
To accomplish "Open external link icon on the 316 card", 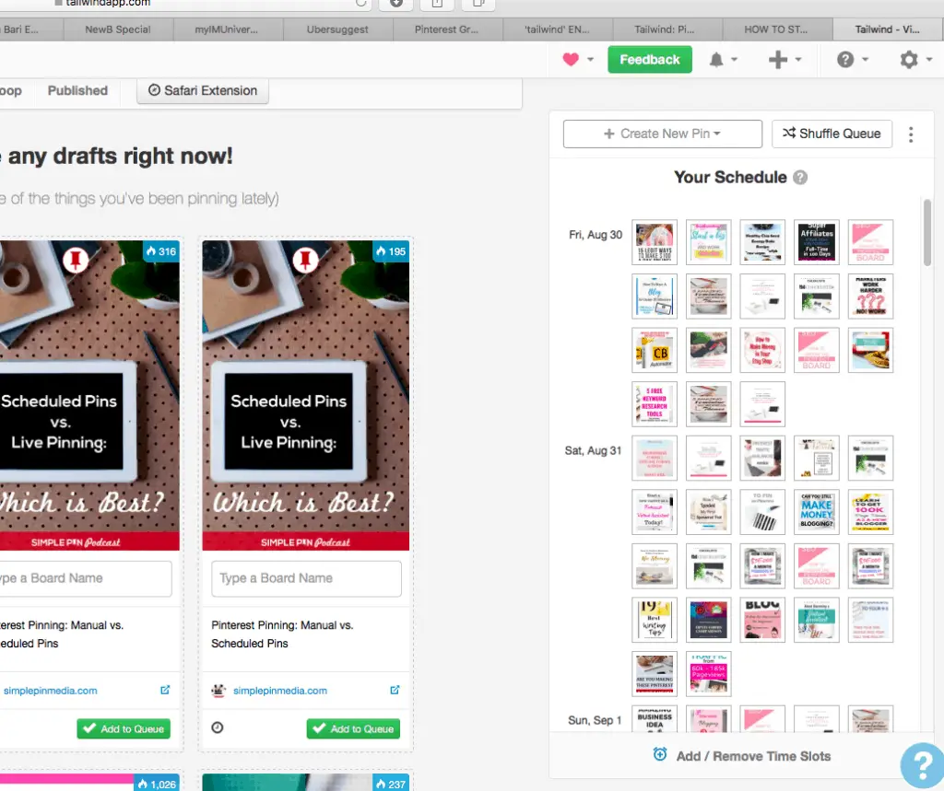I will tap(165, 690).
